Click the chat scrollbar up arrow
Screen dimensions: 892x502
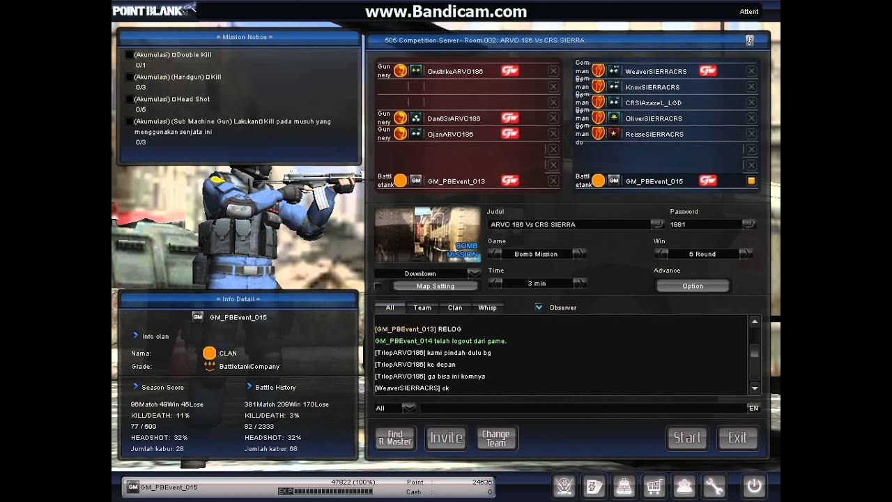tap(754, 321)
